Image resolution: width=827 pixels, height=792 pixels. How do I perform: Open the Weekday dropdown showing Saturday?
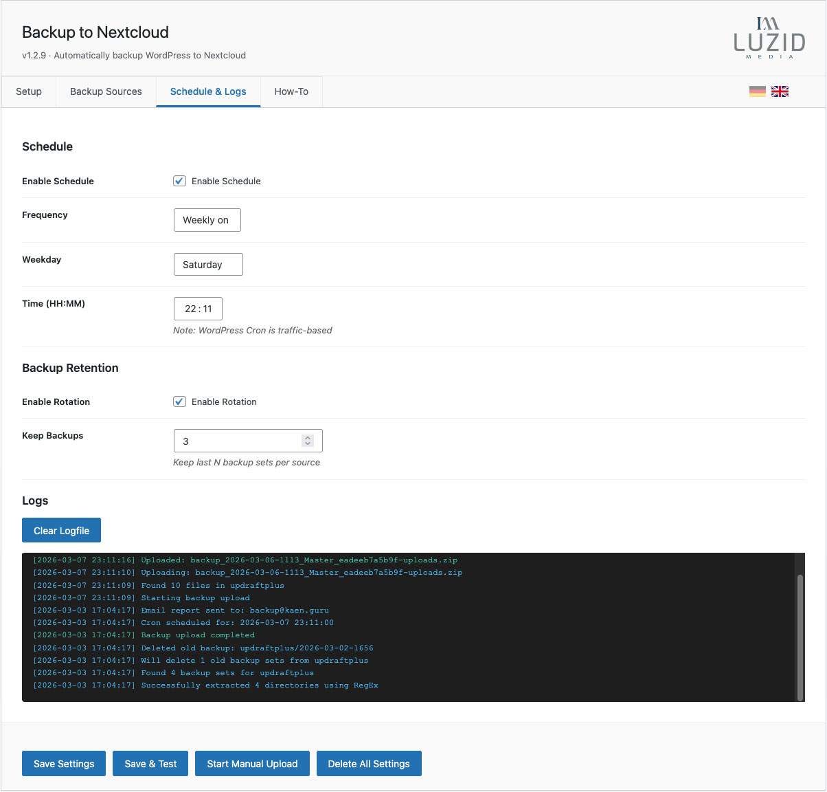click(x=208, y=264)
